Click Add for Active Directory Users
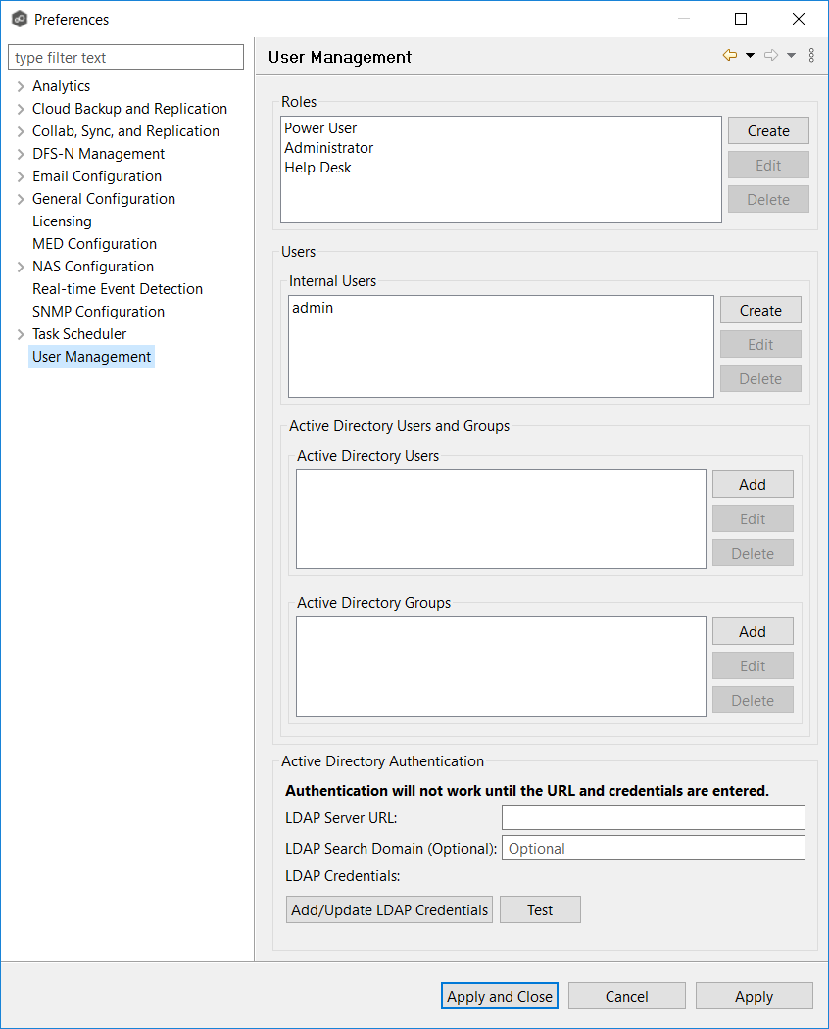 [753, 484]
